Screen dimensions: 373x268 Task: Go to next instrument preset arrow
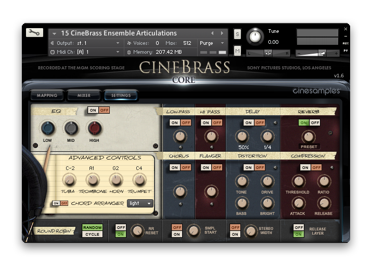click(x=222, y=33)
